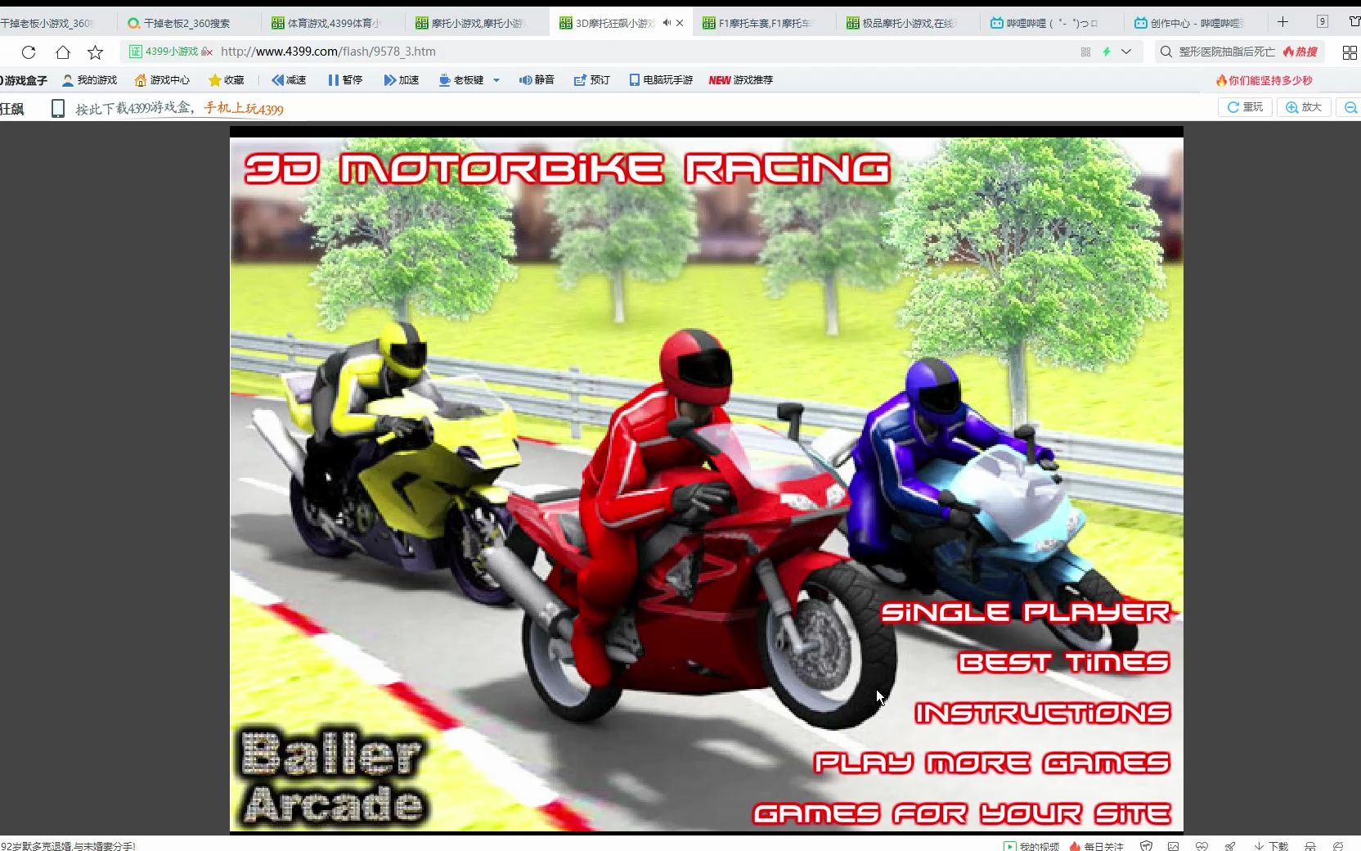
Task: Restart the game using 重玩 button
Action: tap(1245, 107)
